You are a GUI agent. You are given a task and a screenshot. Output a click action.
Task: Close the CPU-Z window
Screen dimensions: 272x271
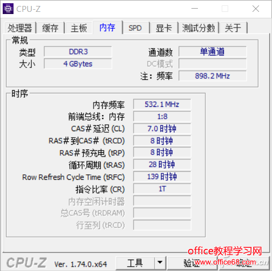tap(256, 9)
